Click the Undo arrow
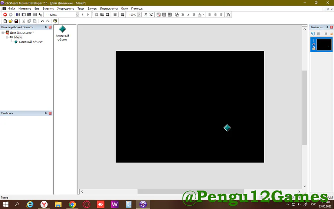 click(42, 21)
